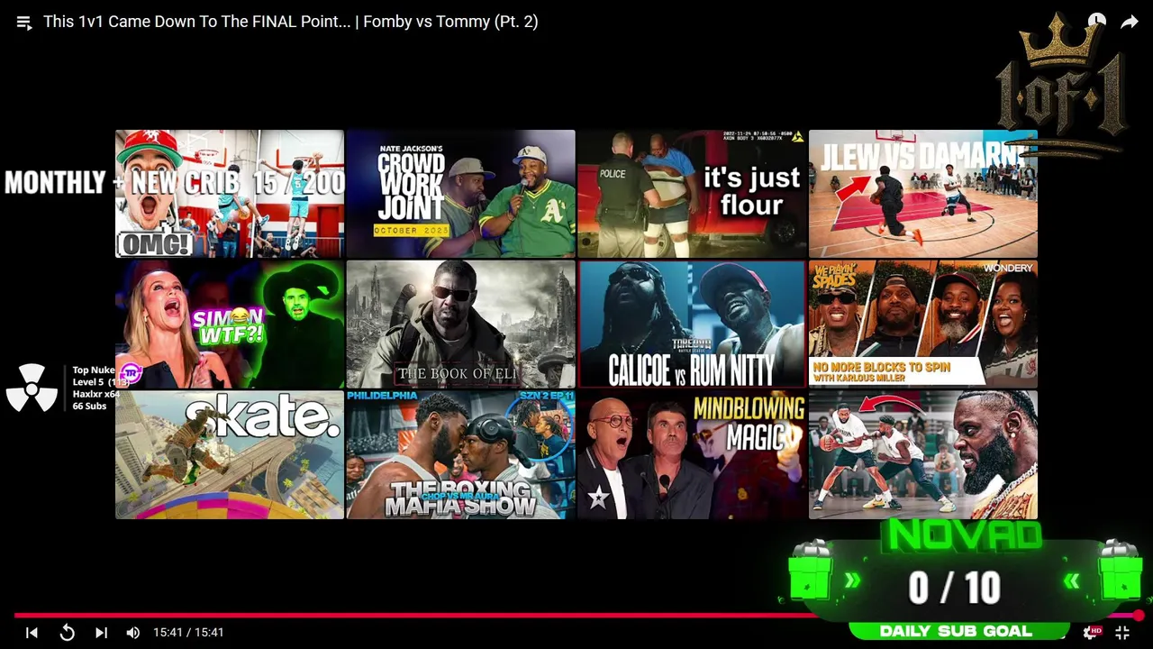Go to previous video

(32, 633)
